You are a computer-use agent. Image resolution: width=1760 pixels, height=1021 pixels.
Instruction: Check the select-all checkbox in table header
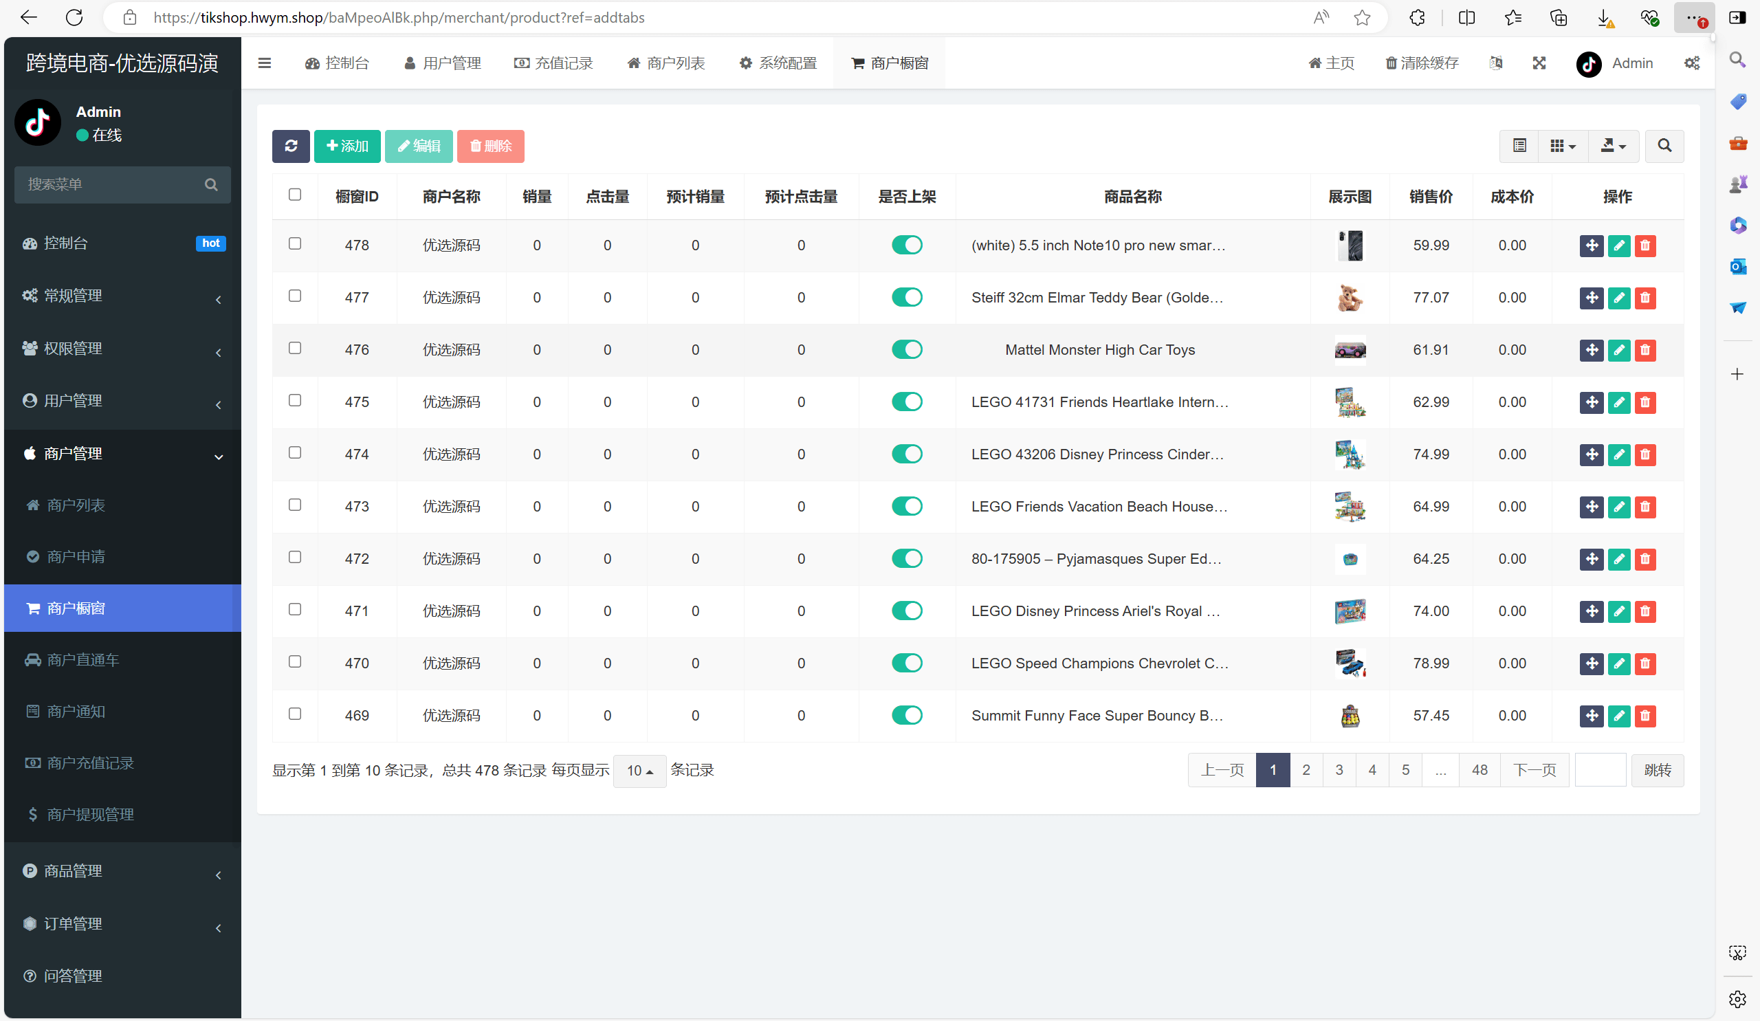(295, 195)
